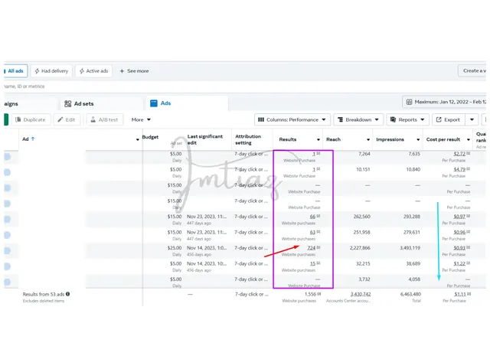Screen dimensions: 490x346
Task: Open the Cost per result column dropdown arrow
Action: click(468, 140)
